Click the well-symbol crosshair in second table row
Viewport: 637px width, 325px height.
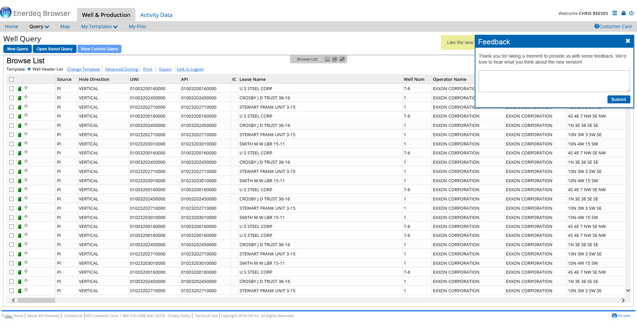click(x=26, y=97)
